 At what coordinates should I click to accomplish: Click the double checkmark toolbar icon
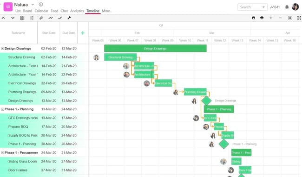point(60,18)
